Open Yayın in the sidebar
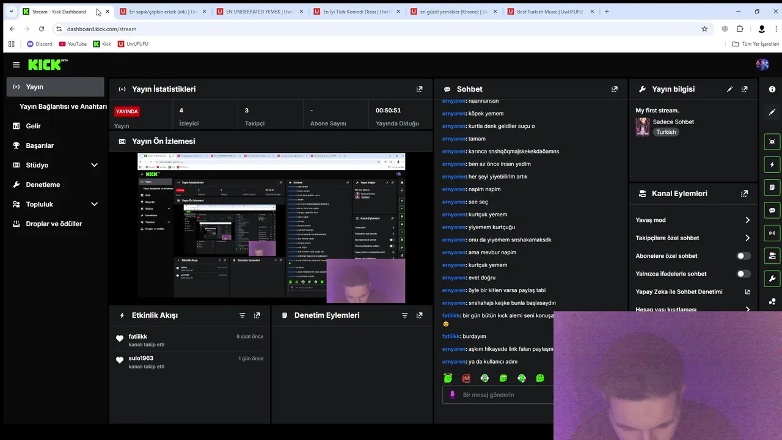This screenshot has width=782, height=440. (x=56, y=87)
